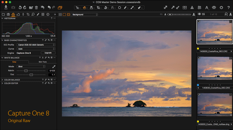Open the Details magnifier tool tab

33,14
